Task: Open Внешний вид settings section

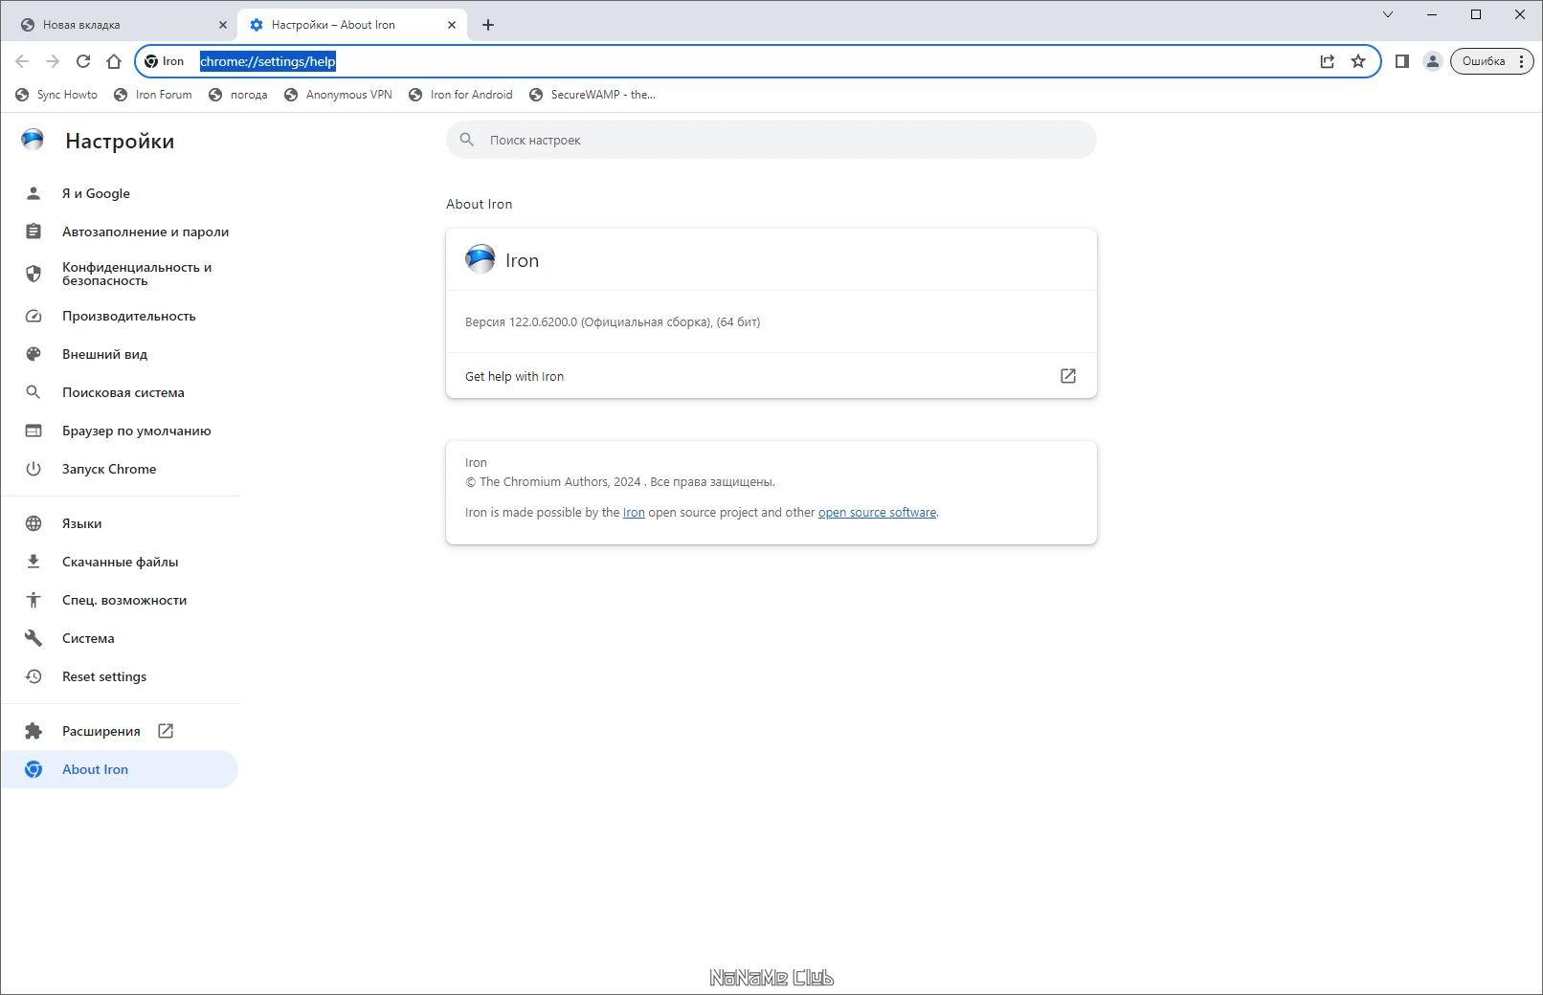Action: pos(120,354)
